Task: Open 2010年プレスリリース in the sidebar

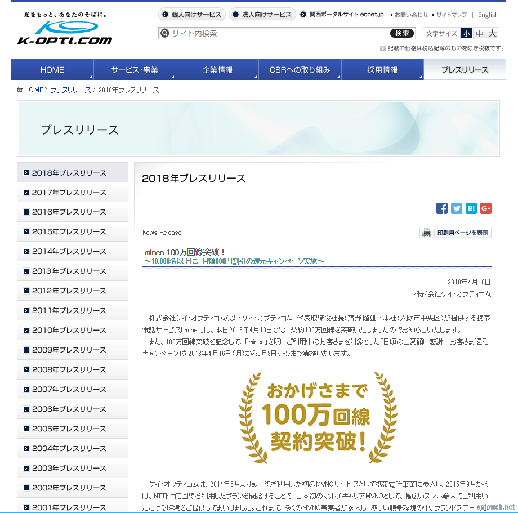Action: (73, 330)
